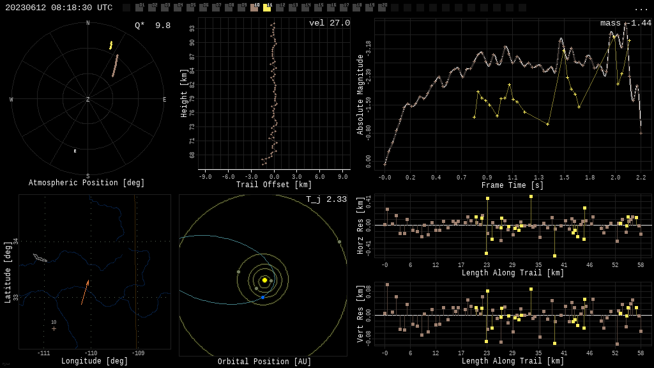The height and width of the screenshot is (368, 654).
Task: Toggle station 03 square in top bar
Action: click(x=165, y=8)
